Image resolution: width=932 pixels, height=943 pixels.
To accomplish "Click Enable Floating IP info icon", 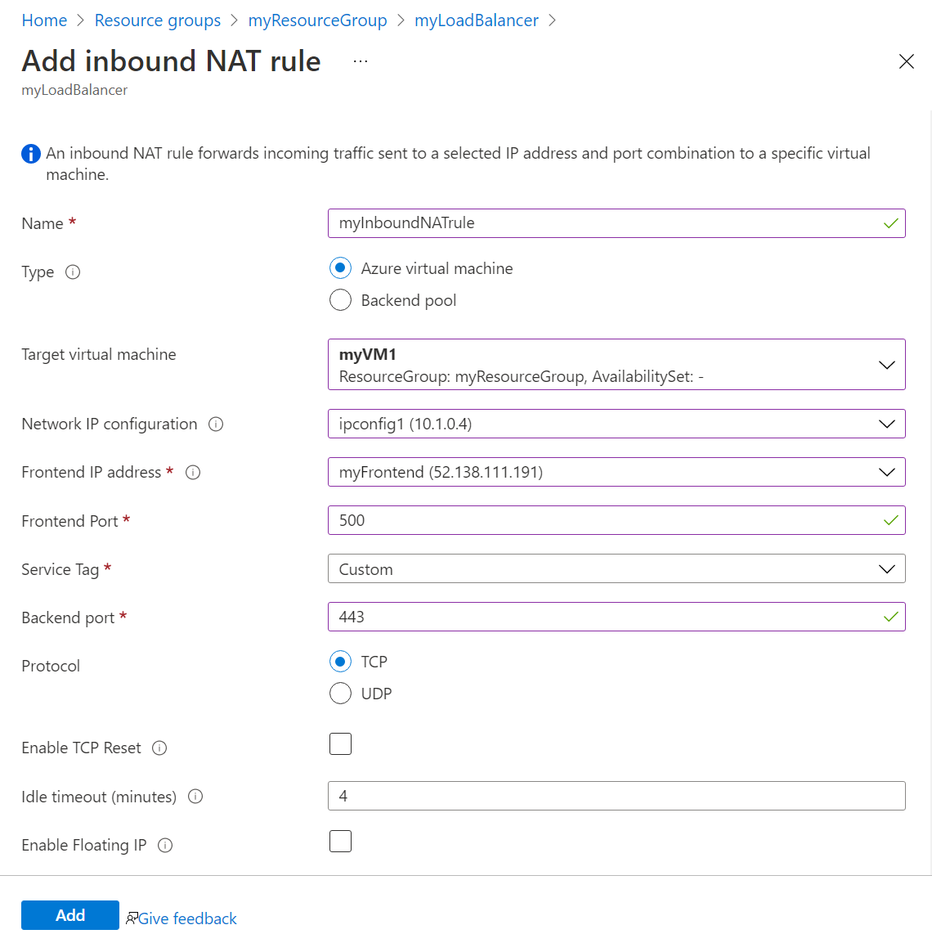I will pos(165,845).
